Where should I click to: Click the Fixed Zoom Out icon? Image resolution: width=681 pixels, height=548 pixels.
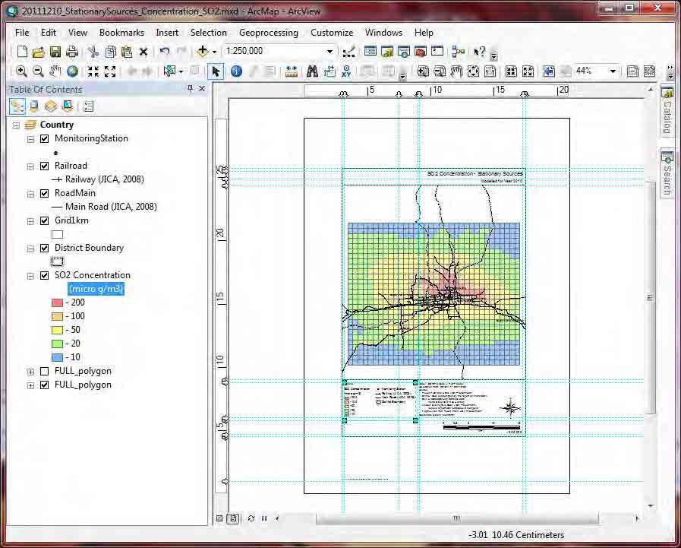pos(110,71)
